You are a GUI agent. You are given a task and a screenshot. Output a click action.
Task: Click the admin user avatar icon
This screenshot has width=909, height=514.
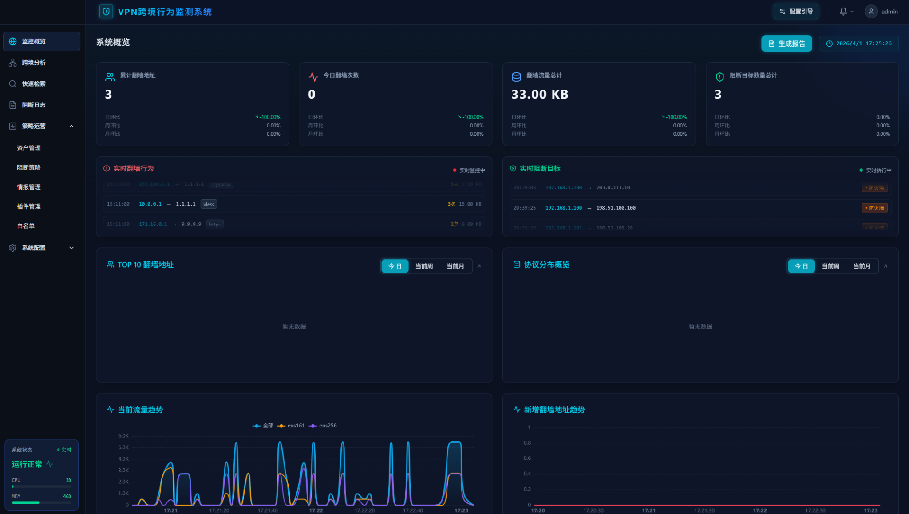tap(871, 12)
